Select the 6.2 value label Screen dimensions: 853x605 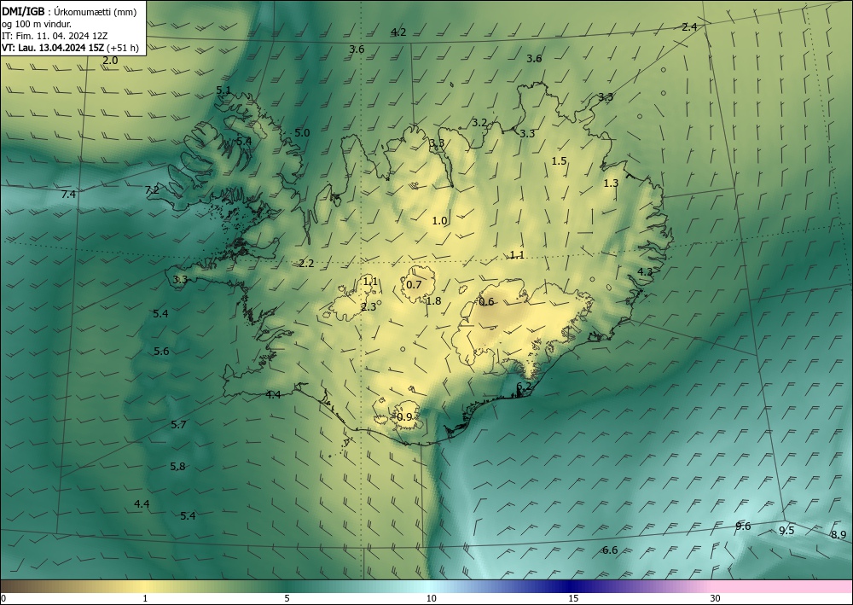pyautogui.click(x=524, y=387)
